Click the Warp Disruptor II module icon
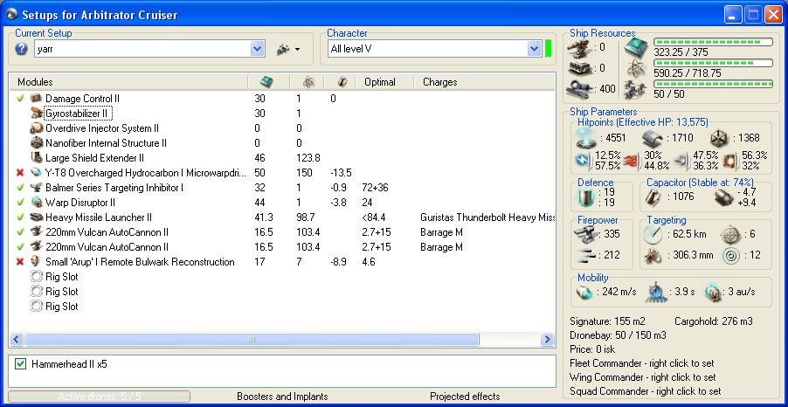The width and height of the screenshot is (788, 407). pyautogui.click(x=36, y=203)
